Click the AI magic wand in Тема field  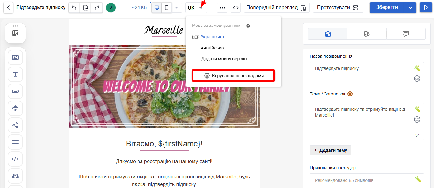417,109
